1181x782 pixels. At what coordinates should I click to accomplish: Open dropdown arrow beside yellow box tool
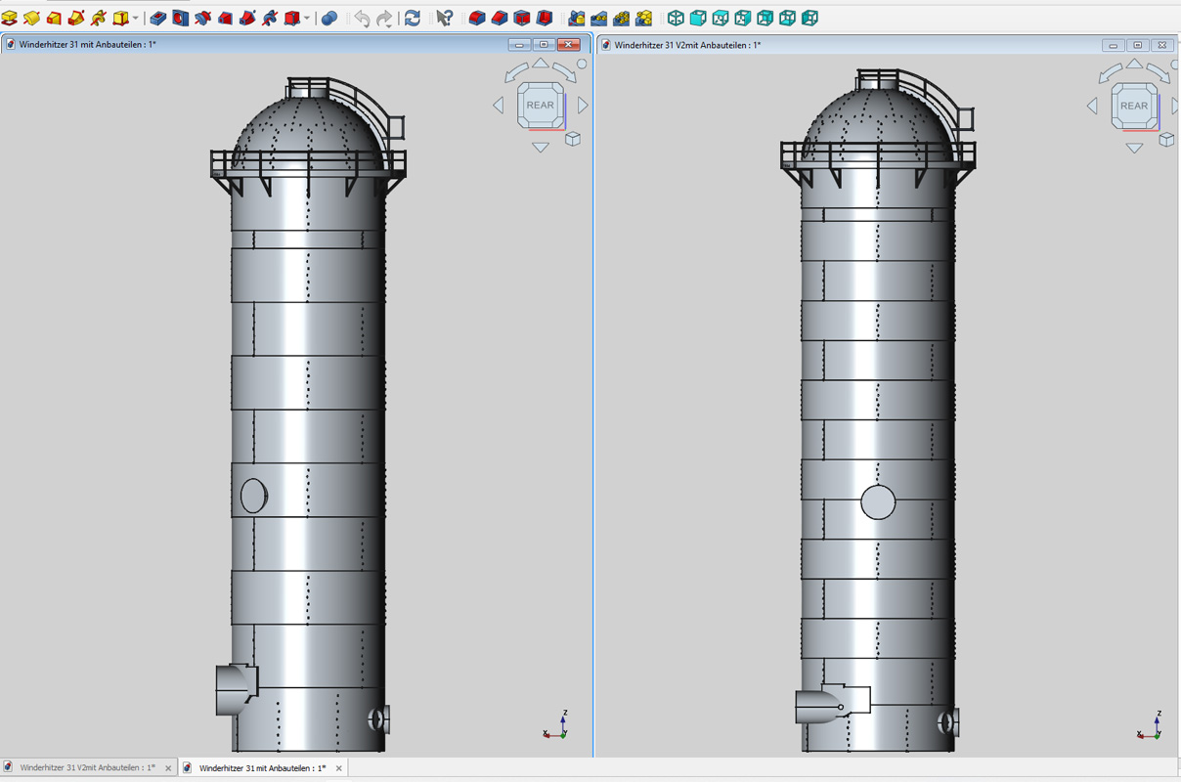tap(135, 19)
